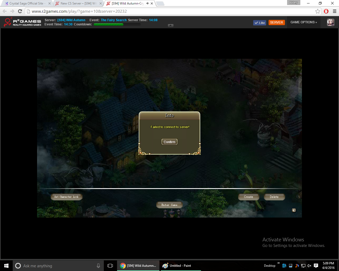Expand the GAME OPTIONS dropdown
The width and height of the screenshot is (339, 271).
pos(304,22)
